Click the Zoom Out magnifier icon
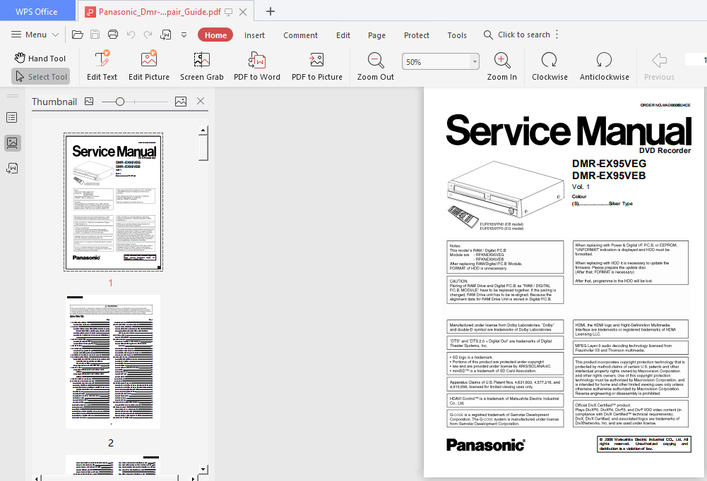Viewport: 707px width, 481px height. (x=376, y=60)
